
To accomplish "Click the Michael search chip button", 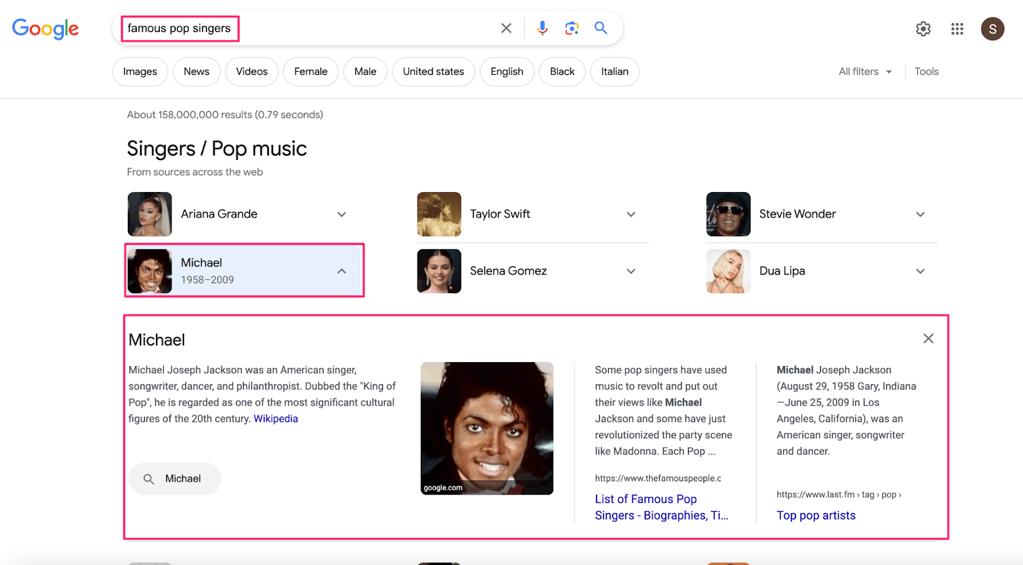I will click(175, 479).
